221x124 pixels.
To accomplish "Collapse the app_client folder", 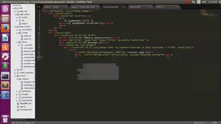I will point(15,14).
